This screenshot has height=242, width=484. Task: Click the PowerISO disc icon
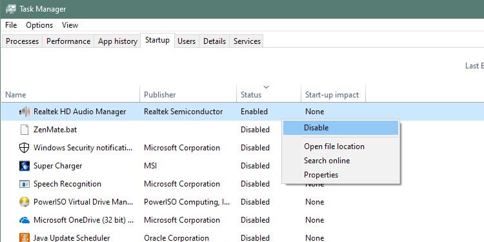coord(25,202)
